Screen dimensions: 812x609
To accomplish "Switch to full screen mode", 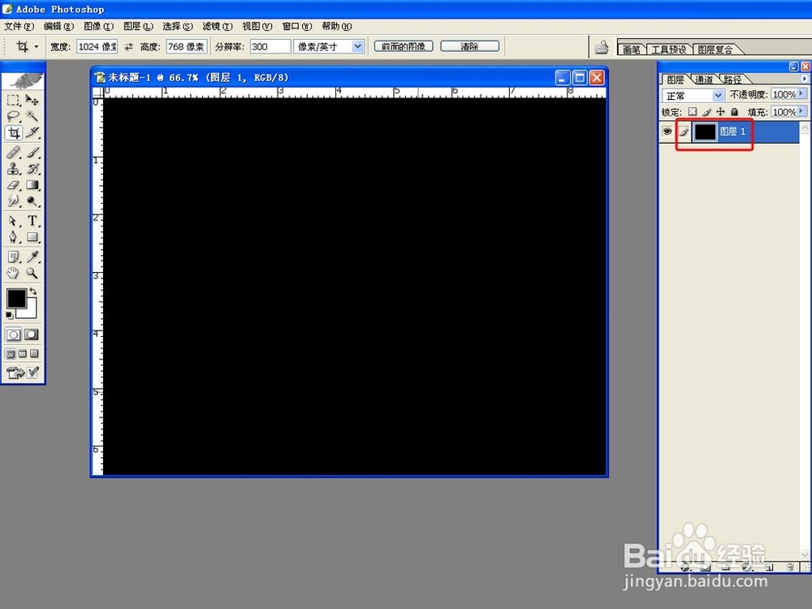I will [x=34, y=354].
